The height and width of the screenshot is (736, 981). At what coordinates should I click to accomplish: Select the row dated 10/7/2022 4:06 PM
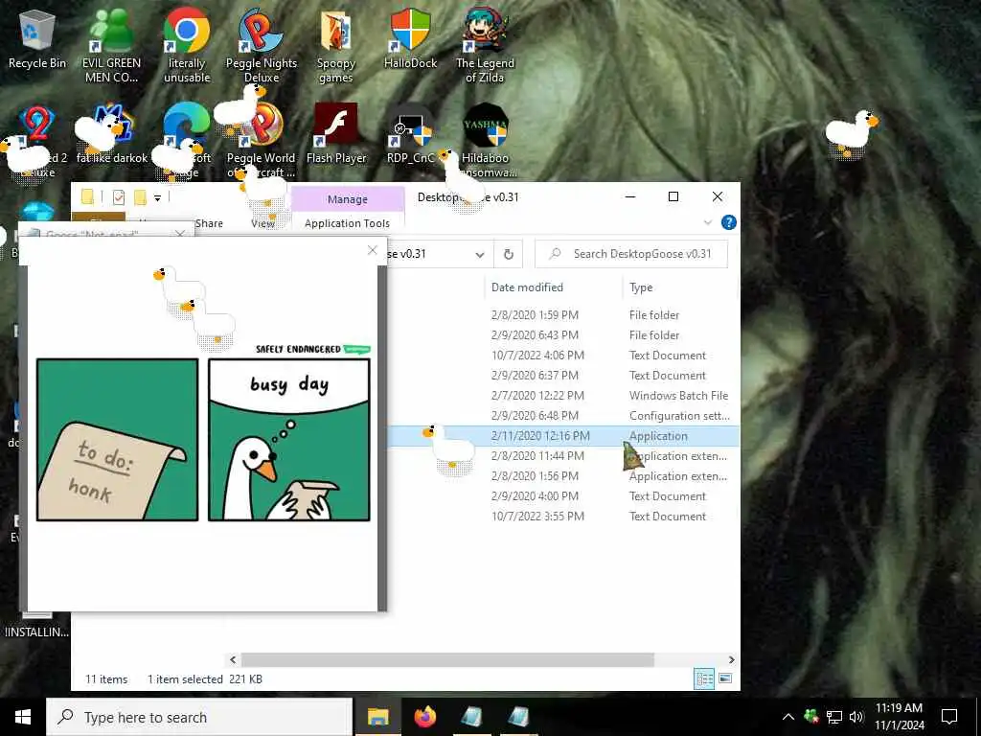(562, 355)
